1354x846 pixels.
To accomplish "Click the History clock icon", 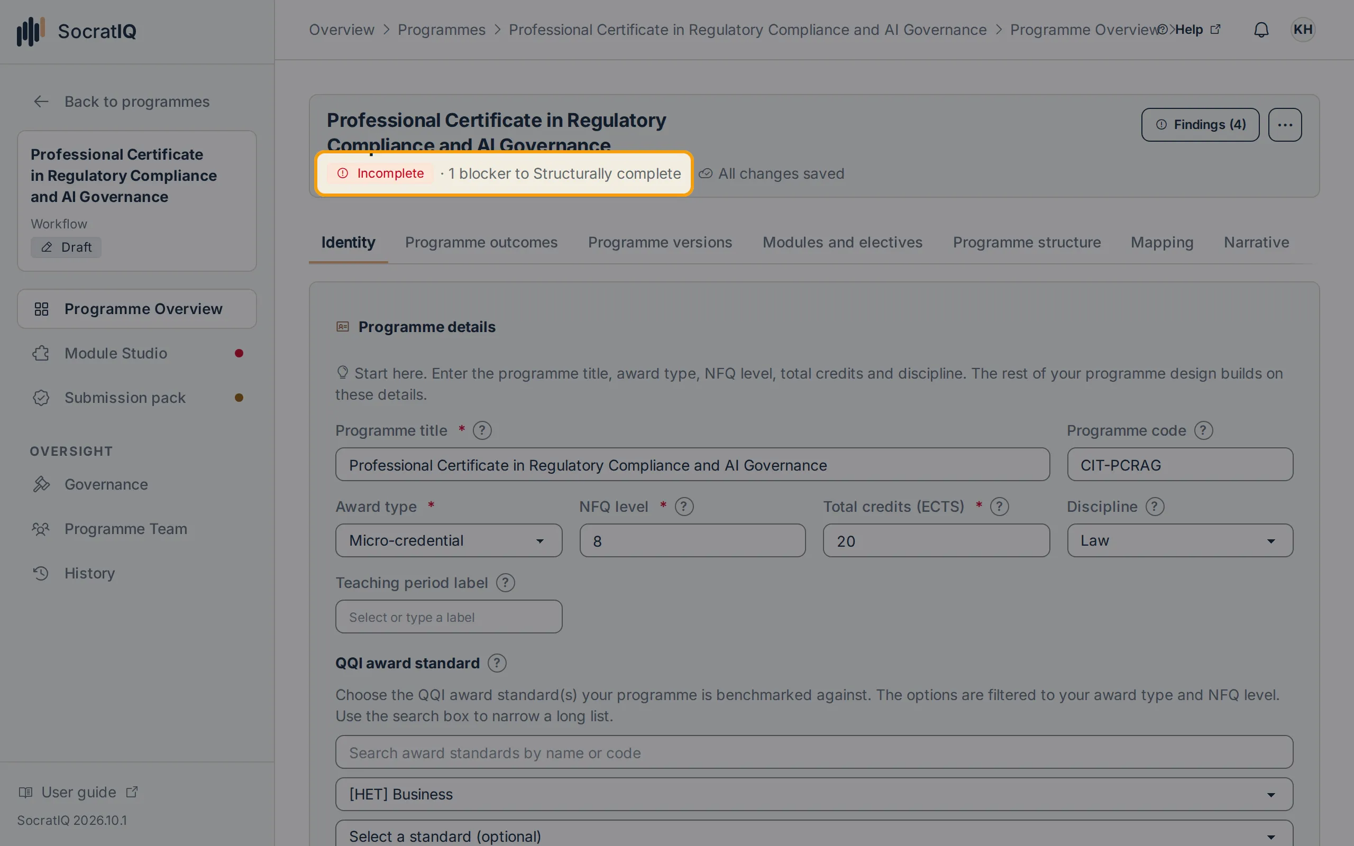I will coord(41,573).
